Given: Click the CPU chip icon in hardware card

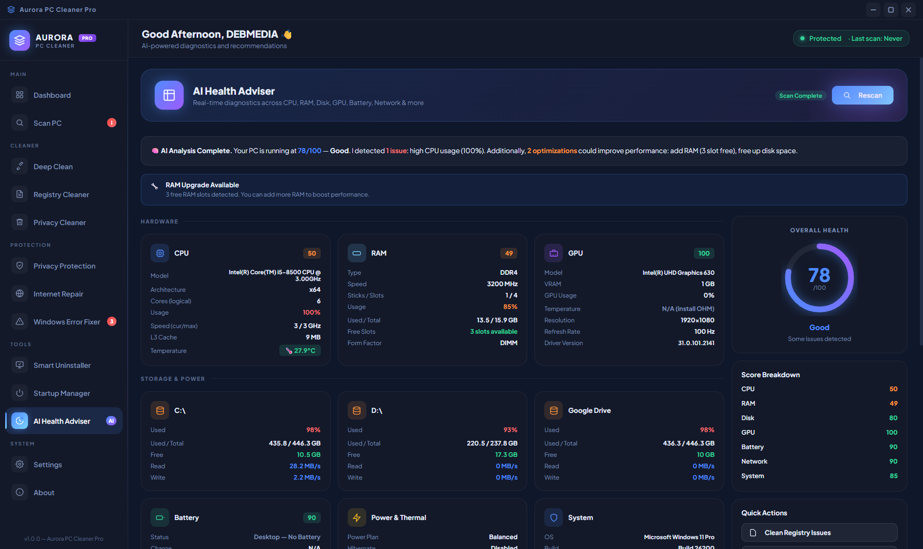Looking at the screenshot, I should (160, 254).
